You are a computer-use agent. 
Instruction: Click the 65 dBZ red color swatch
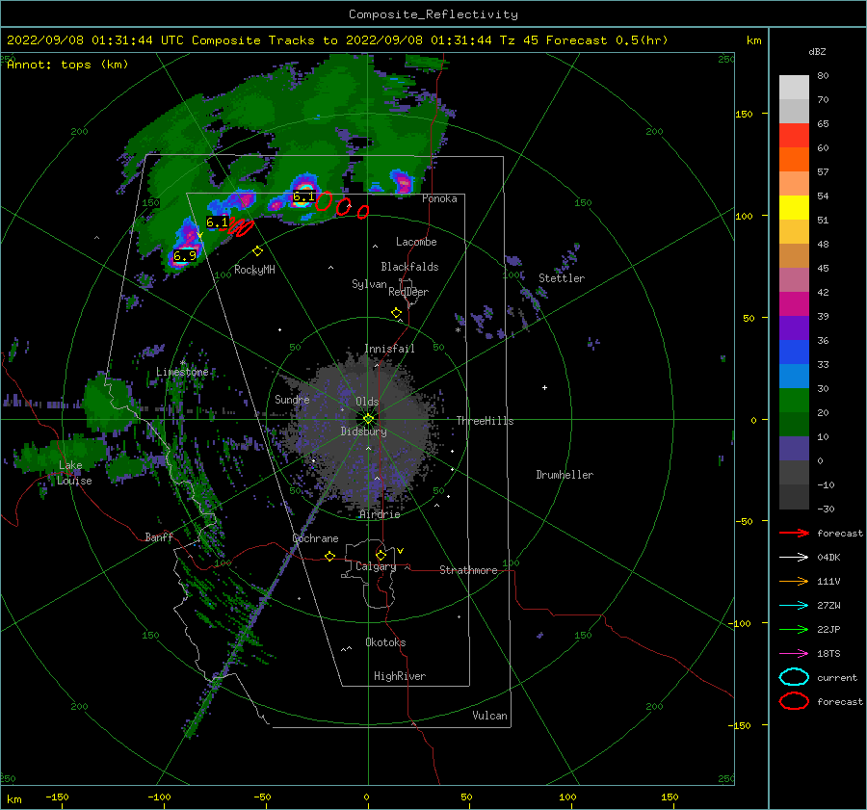pos(794,135)
